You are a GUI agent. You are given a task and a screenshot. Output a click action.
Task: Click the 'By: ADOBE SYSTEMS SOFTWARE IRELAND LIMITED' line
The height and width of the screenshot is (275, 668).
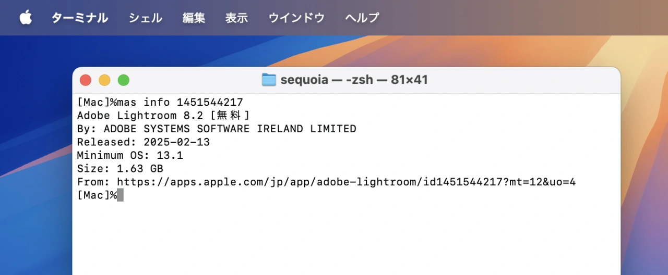coord(217,129)
